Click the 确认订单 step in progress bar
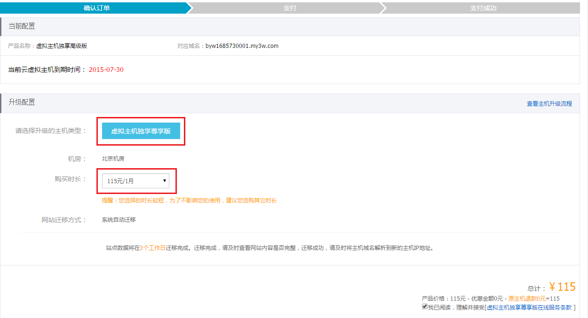The width and height of the screenshot is (588, 318). pyautogui.click(x=96, y=8)
